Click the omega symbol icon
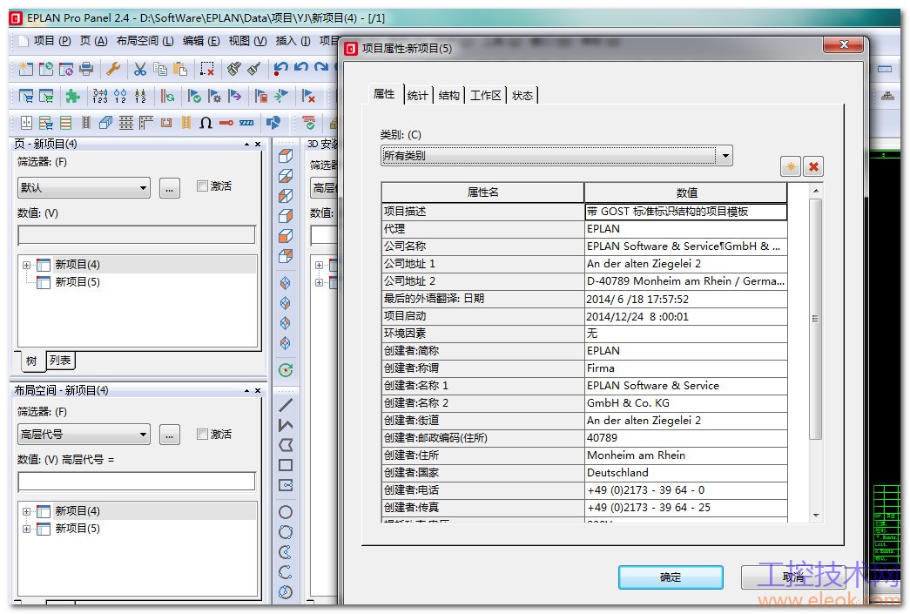This screenshot has width=910, height=614. point(206,123)
